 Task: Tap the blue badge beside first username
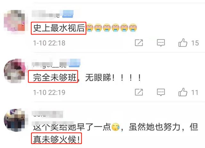click(68, 14)
